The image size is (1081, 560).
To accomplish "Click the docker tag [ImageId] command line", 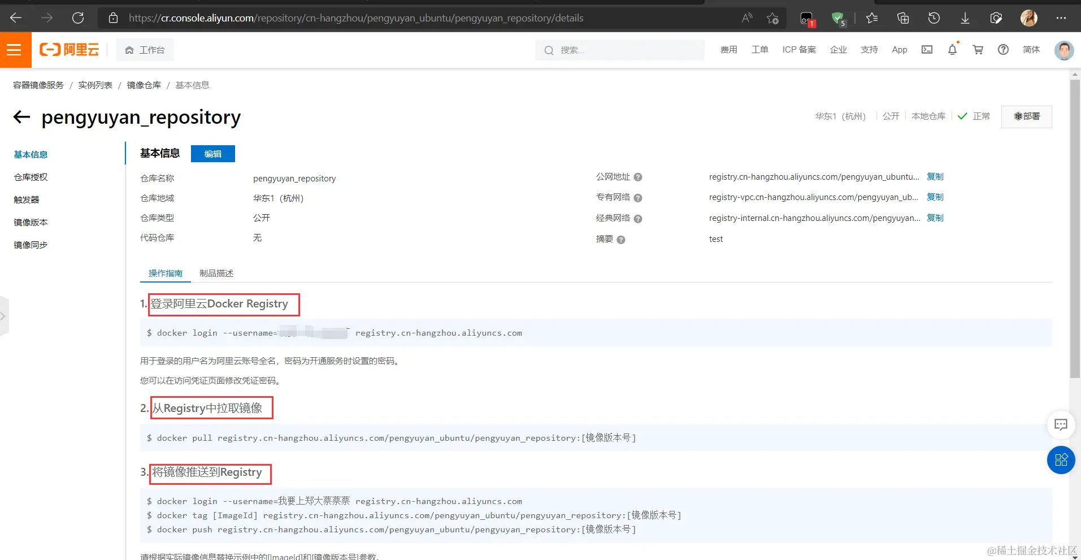I will point(414,515).
